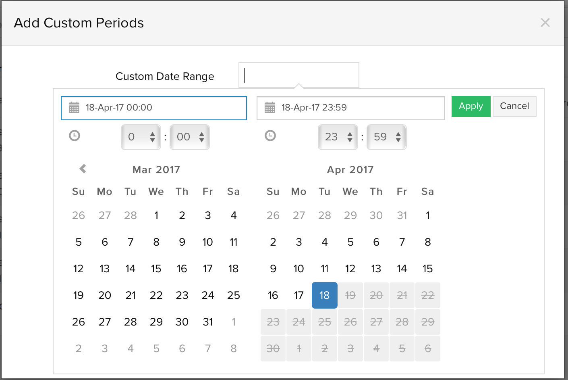Select April 10 in the right calendar
The image size is (568, 380).
[299, 268]
